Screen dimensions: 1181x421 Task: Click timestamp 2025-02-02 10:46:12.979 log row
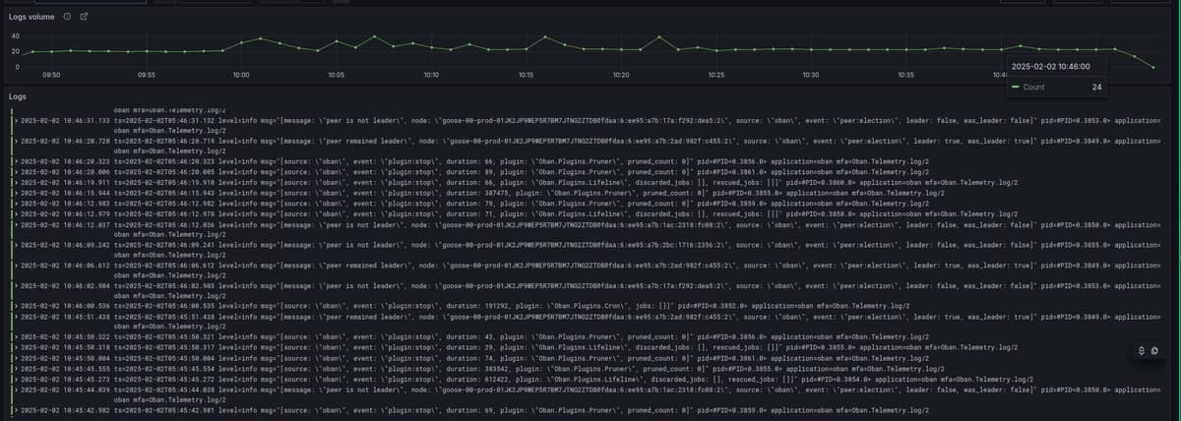pos(67,214)
